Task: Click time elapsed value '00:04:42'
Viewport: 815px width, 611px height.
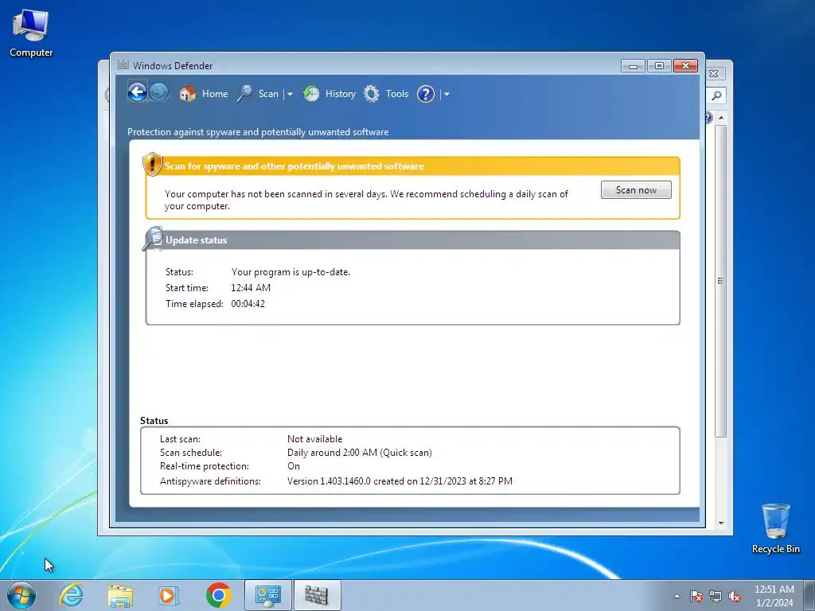Action: 248,303
